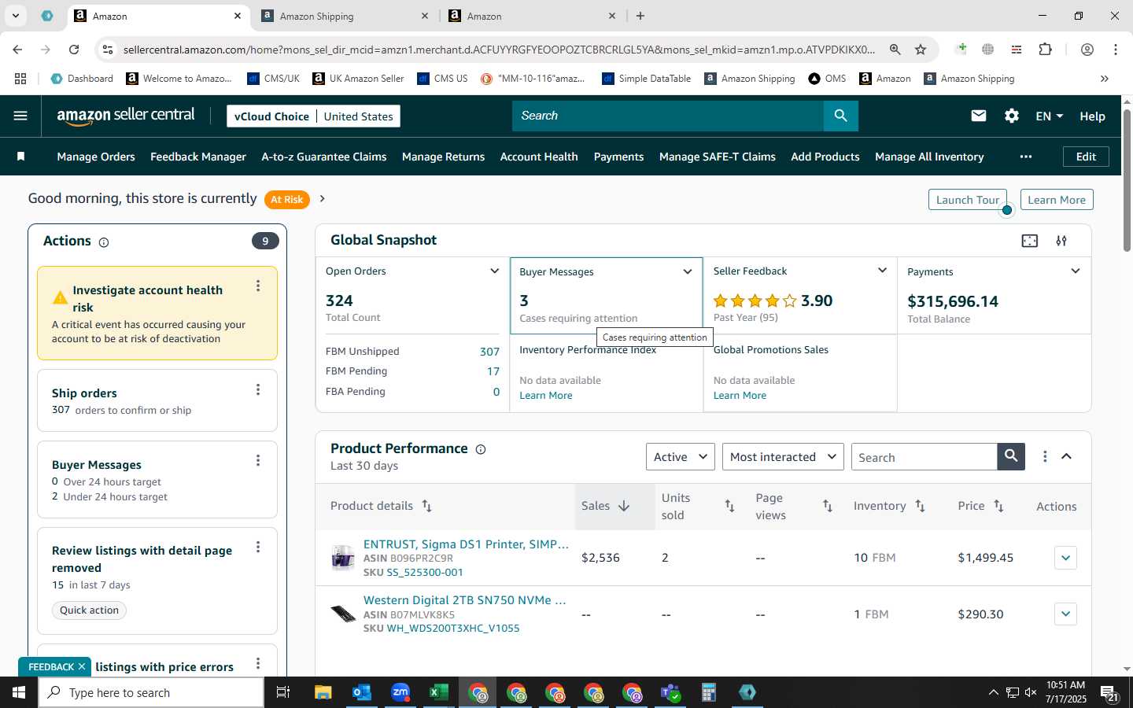Click the Product Performance search input
Image resolution: width=1133 pixels, height=708 pixels.
click(x=924, y=457)
